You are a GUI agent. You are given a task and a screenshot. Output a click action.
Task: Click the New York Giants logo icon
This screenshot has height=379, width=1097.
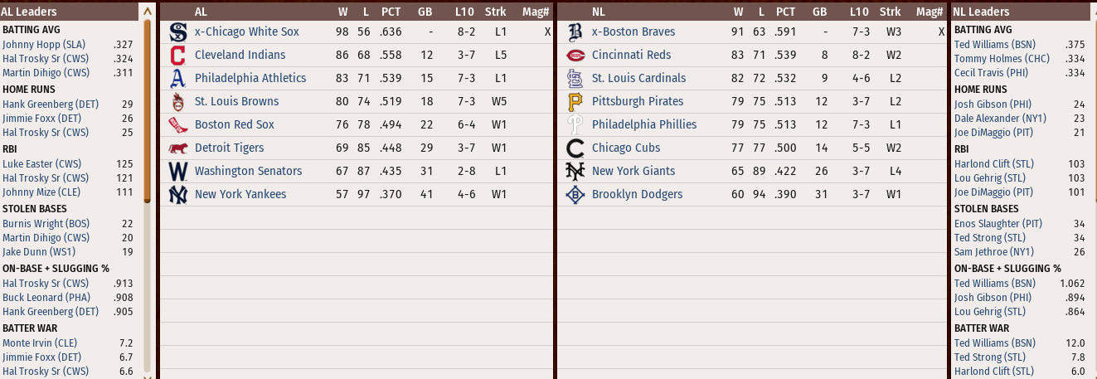(575, 172)
